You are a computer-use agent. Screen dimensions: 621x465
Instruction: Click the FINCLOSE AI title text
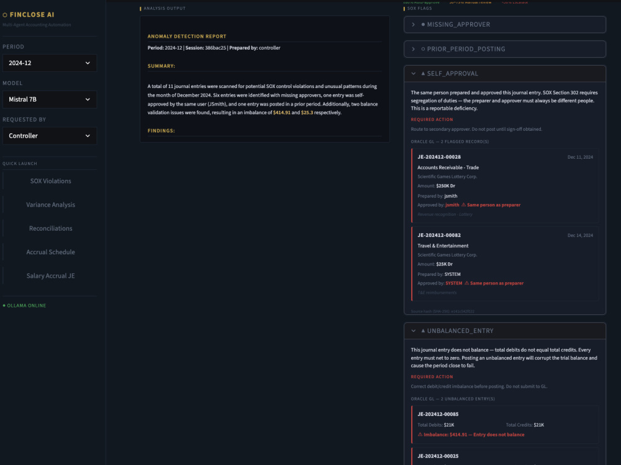coord(32,15)
